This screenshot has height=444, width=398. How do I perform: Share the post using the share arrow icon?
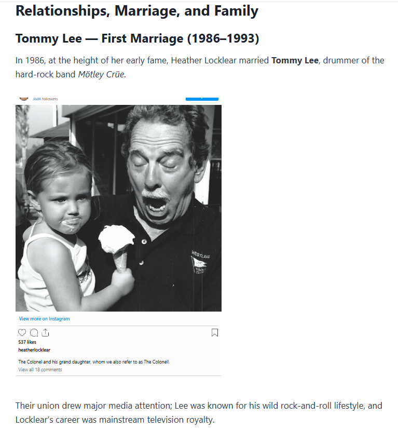[x=45, y=333]
